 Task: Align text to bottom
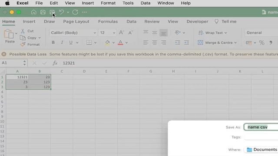point(163,32)
